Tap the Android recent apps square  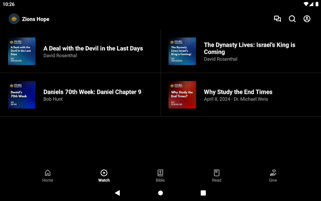click(203, 193)
